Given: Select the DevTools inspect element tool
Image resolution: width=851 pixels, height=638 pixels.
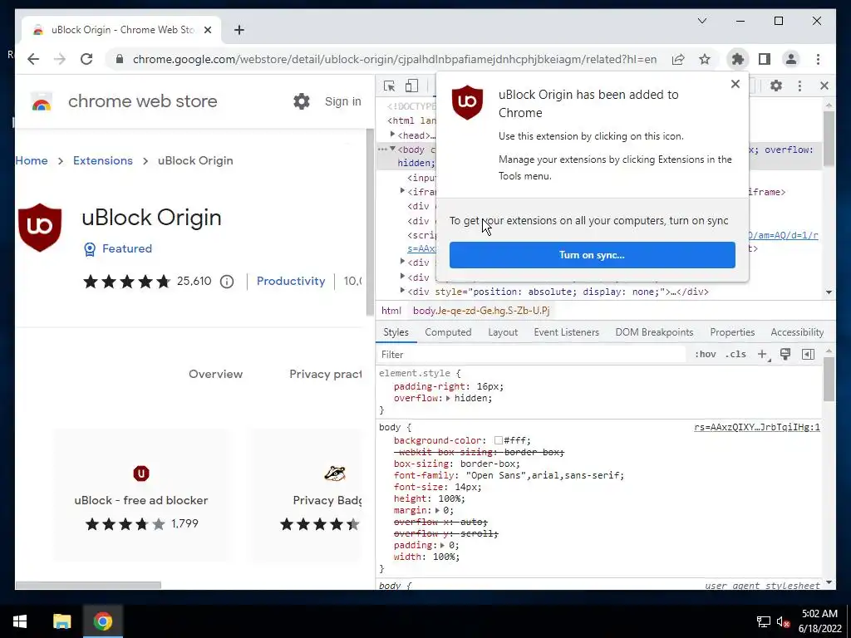Looking at the screenshot, I should pyautogui.click(x=389, y=86).
